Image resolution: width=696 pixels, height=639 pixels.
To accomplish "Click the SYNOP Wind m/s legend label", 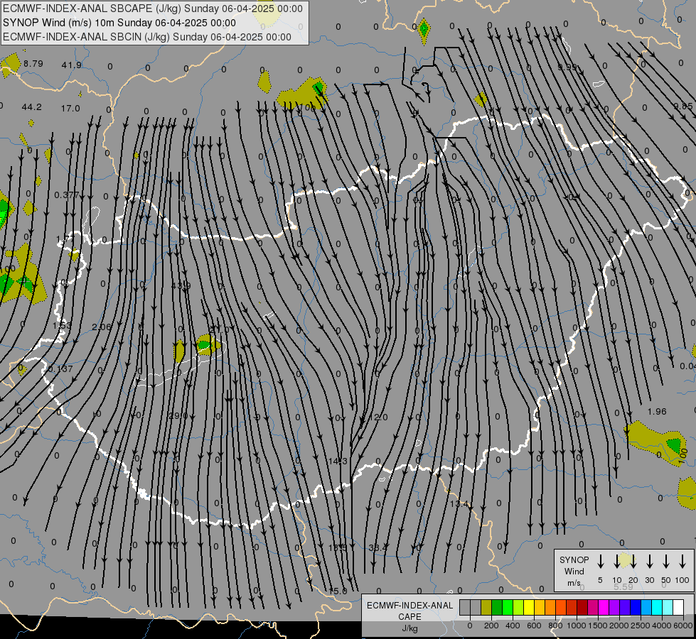I will 574,571.
